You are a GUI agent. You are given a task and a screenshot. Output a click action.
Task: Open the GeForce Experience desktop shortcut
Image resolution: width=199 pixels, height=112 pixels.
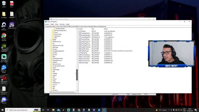(4, 48)
